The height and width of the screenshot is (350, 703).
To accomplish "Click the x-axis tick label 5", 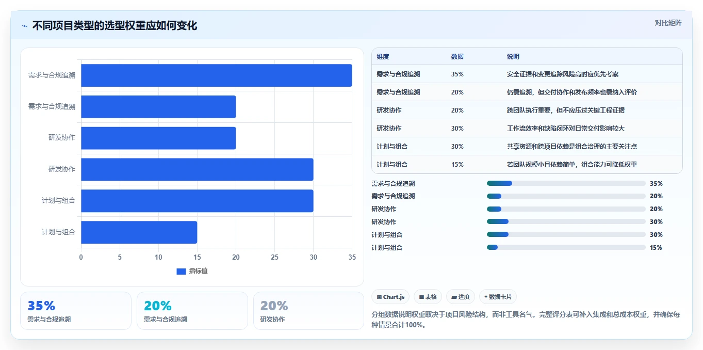I will 120,257.
